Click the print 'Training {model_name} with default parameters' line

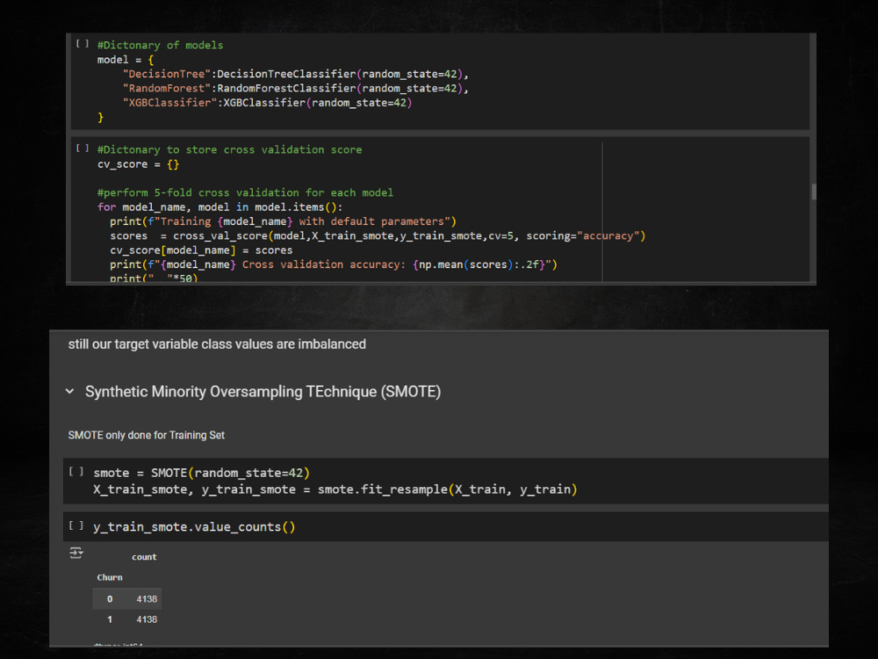click(283, 221)
